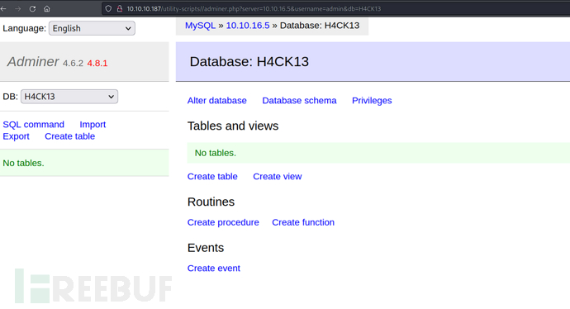
Task: Click Create table in left sidebar
Action: [x=69, y=136]
